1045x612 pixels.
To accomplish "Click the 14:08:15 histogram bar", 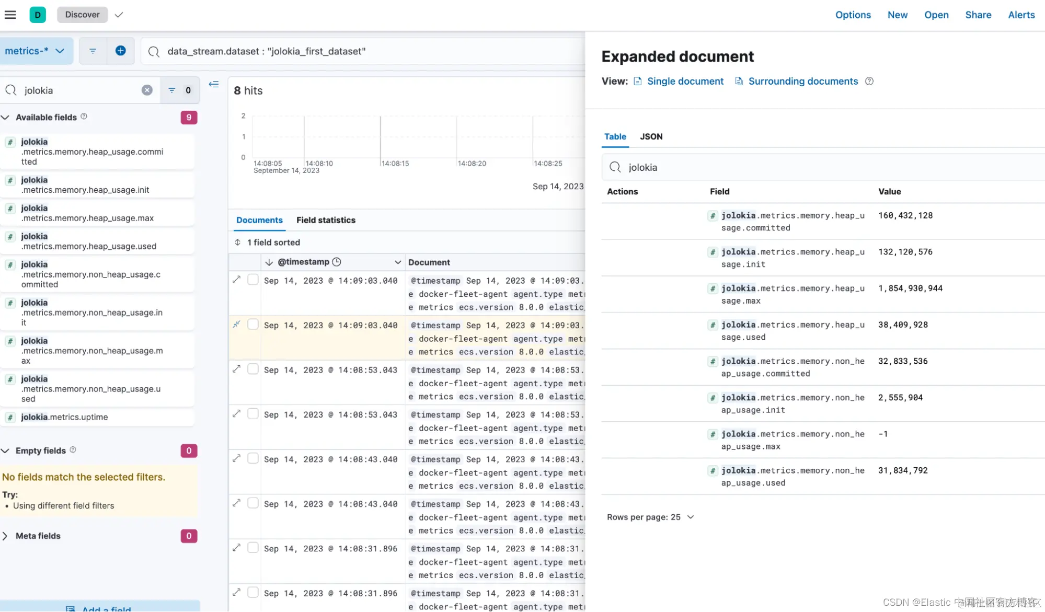I will [x=381, y=137].
